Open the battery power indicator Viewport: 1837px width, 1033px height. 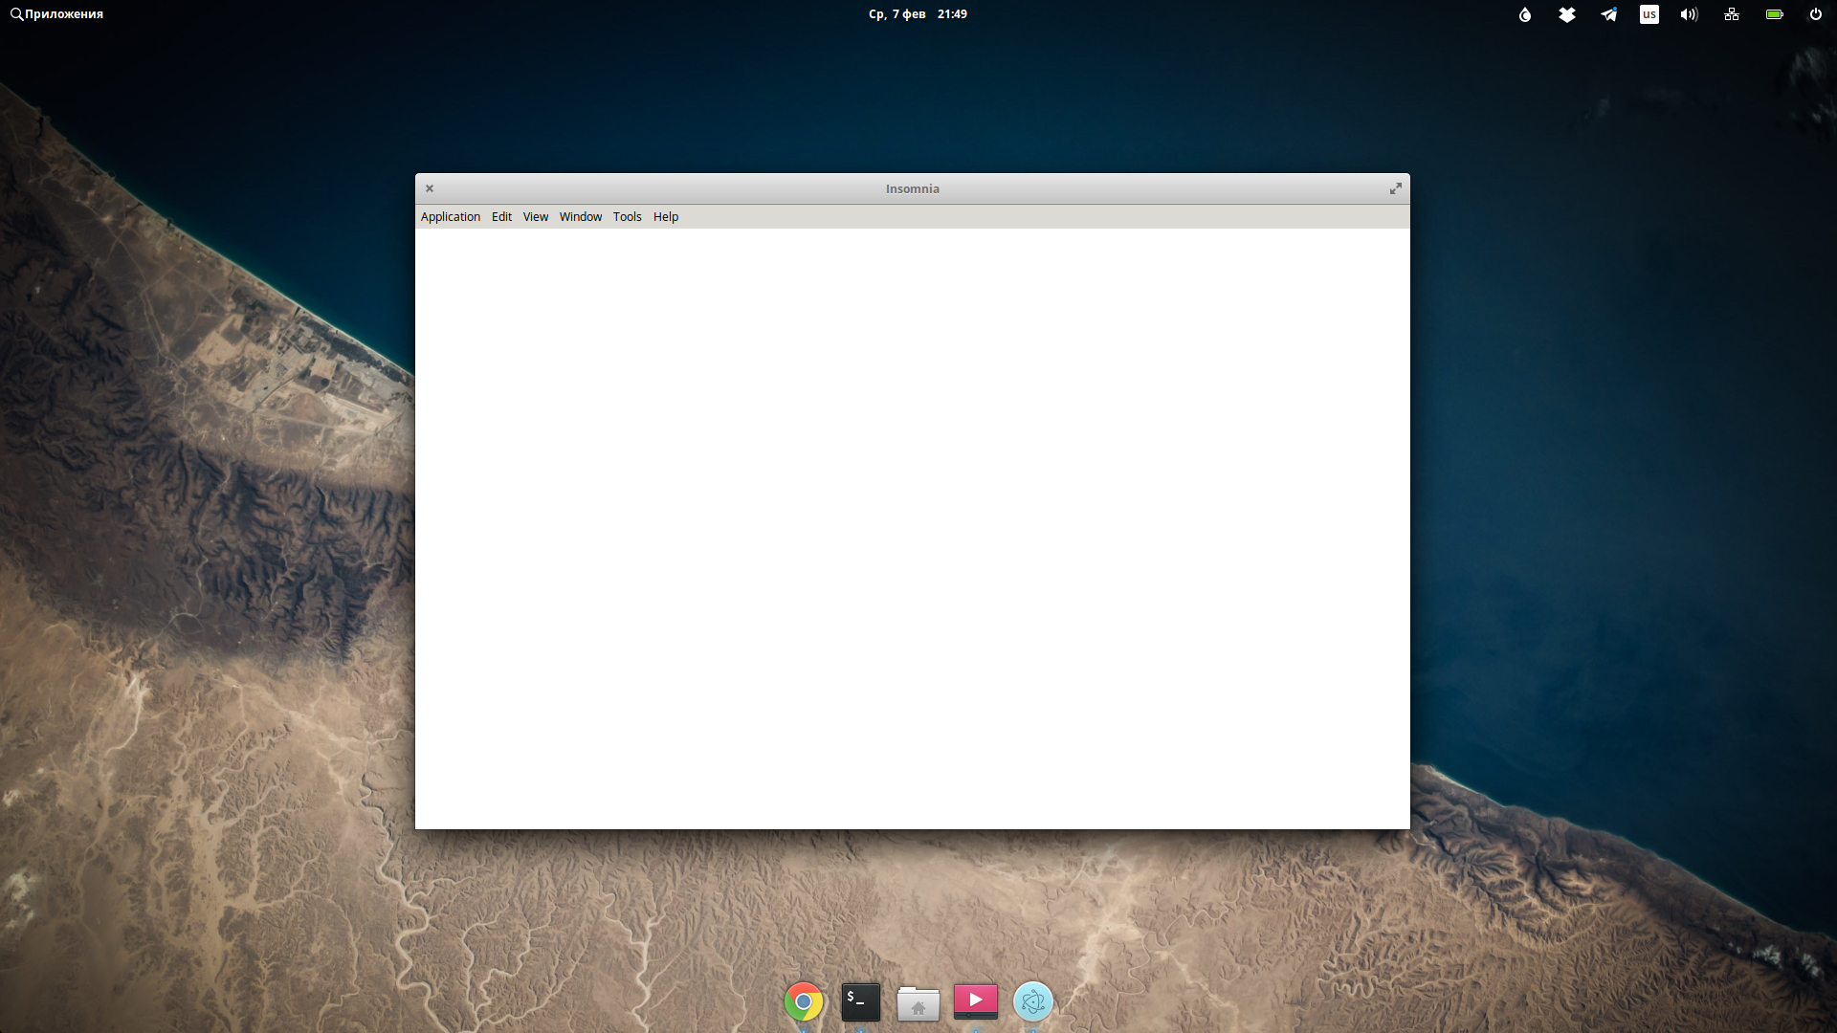[1775, 14]
